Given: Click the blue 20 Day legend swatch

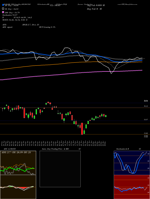Looking at the screenshot, I should 3,5.
